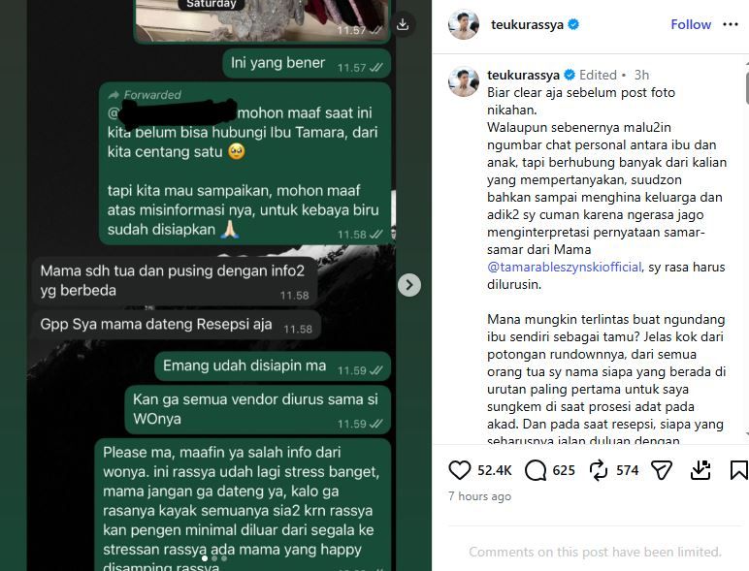Open @tamarableszynskiofficial profile link
Screen dimensions: 749x571
point(564,267)
